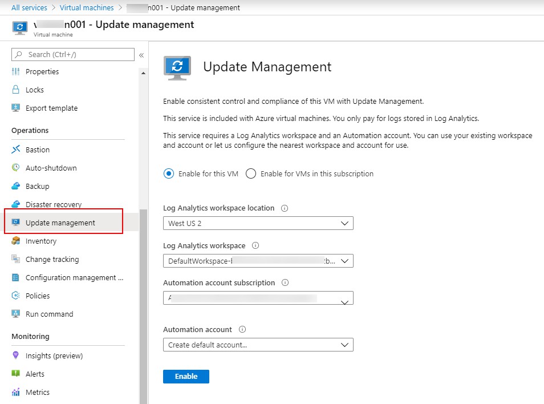Click the Backup cloud icon
544x404 pixels.
[x=15, y=186]
